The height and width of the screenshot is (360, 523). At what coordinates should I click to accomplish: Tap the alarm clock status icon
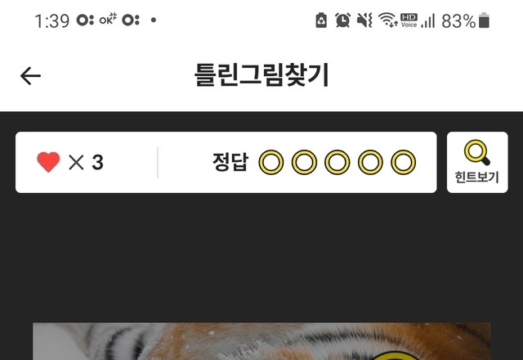pyautogui.click(x=343, y=20)
